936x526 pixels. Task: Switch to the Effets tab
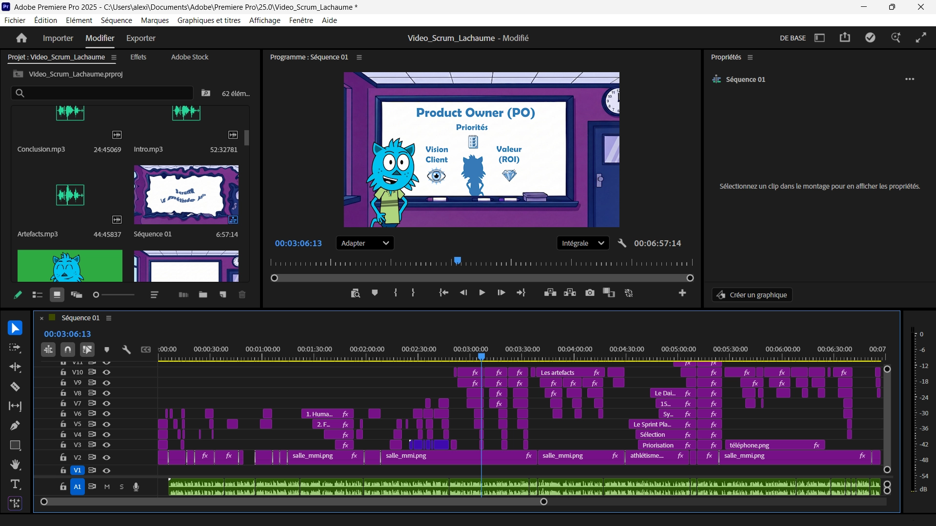(x=138, y=57)
